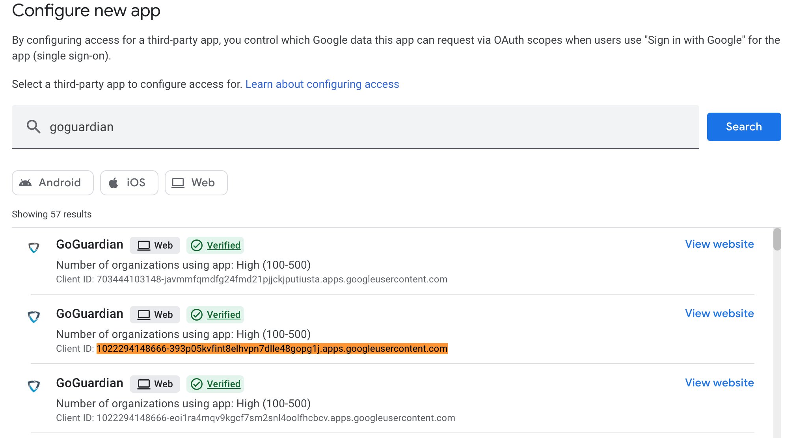Select GoGuardian app name for client ending hcbcv
This screenshot has width=797, height=438.
[x=89, y=383]
